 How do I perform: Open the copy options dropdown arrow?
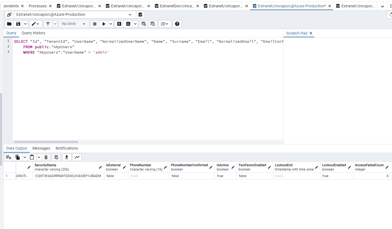(24, 157)
